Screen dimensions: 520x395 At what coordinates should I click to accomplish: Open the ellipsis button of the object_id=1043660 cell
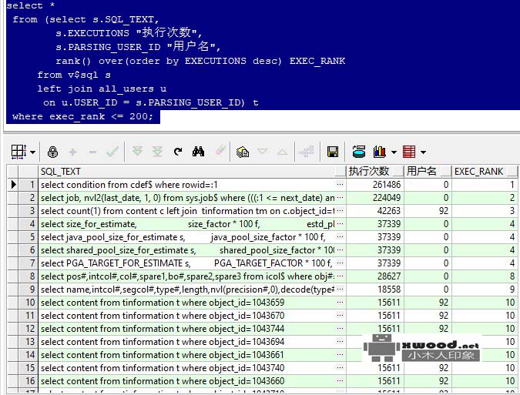click(x=340, y=381)
